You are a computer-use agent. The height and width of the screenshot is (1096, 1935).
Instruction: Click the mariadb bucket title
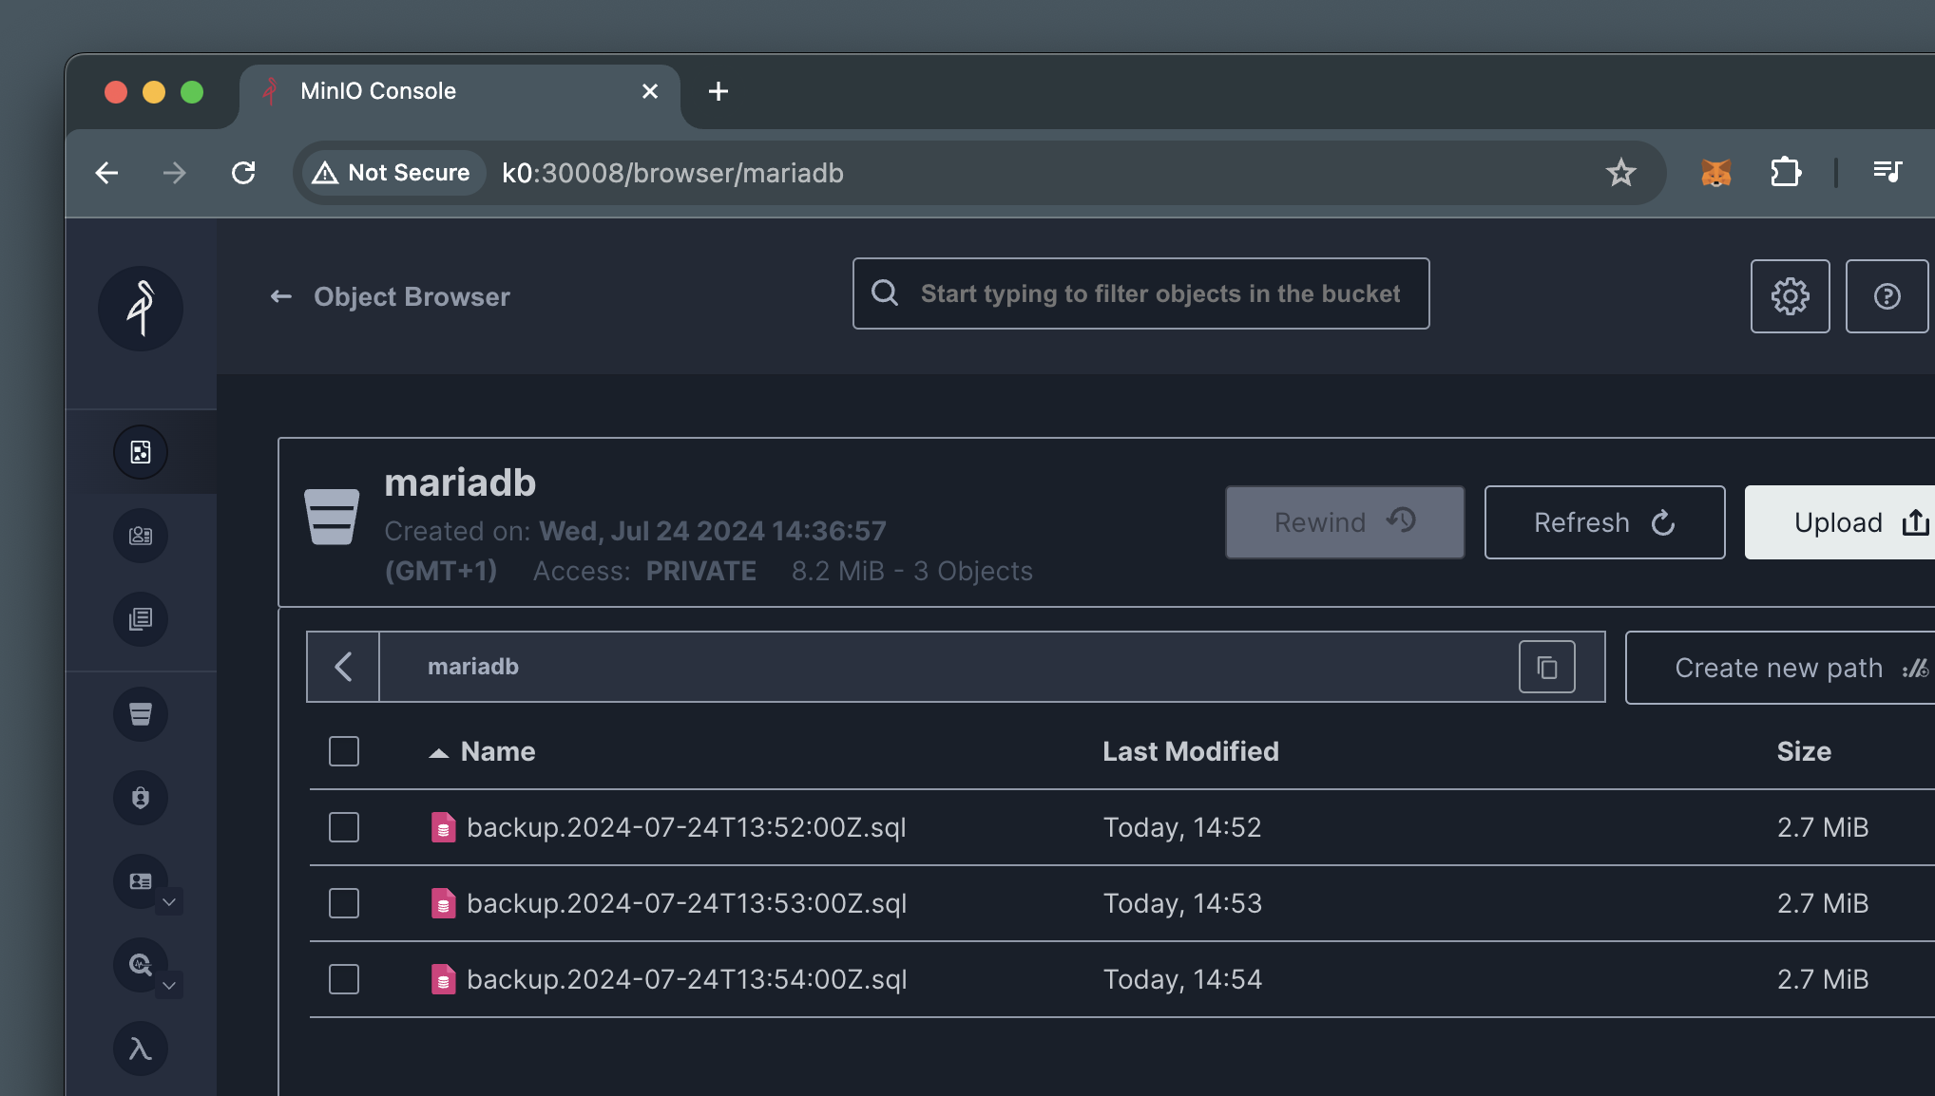(460, 482)
